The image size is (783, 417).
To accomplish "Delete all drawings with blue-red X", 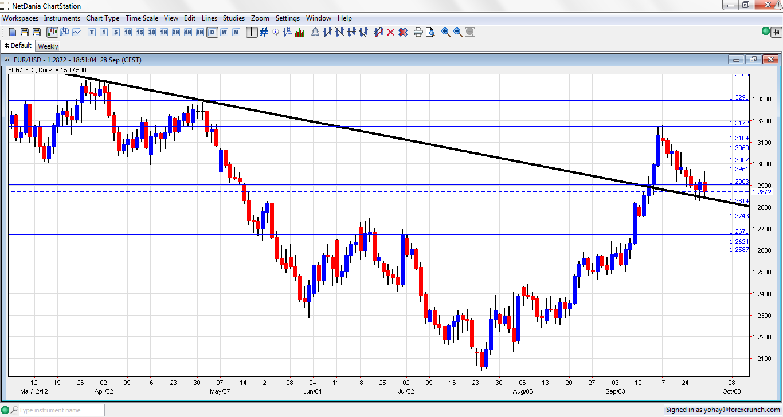I will coord(402,32).
